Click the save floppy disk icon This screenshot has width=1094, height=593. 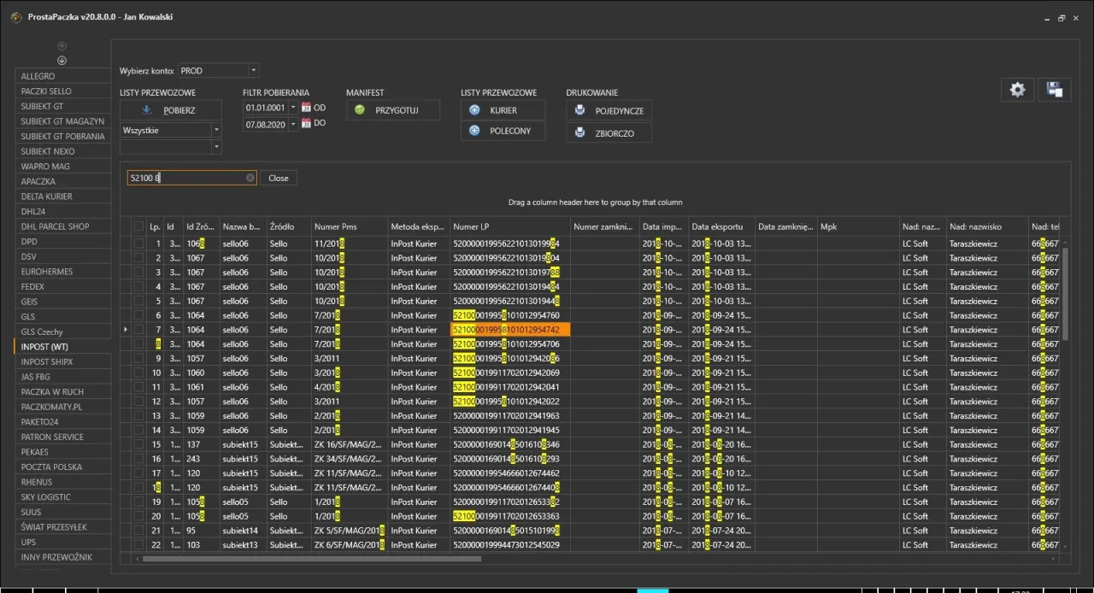point(1055,90)
